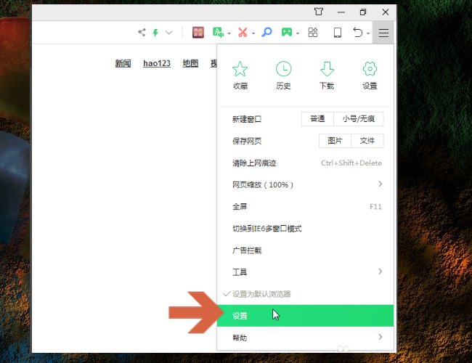The image size is (472, 363).
Task: Click the hamburger main menu button
Action: (383, 33)
